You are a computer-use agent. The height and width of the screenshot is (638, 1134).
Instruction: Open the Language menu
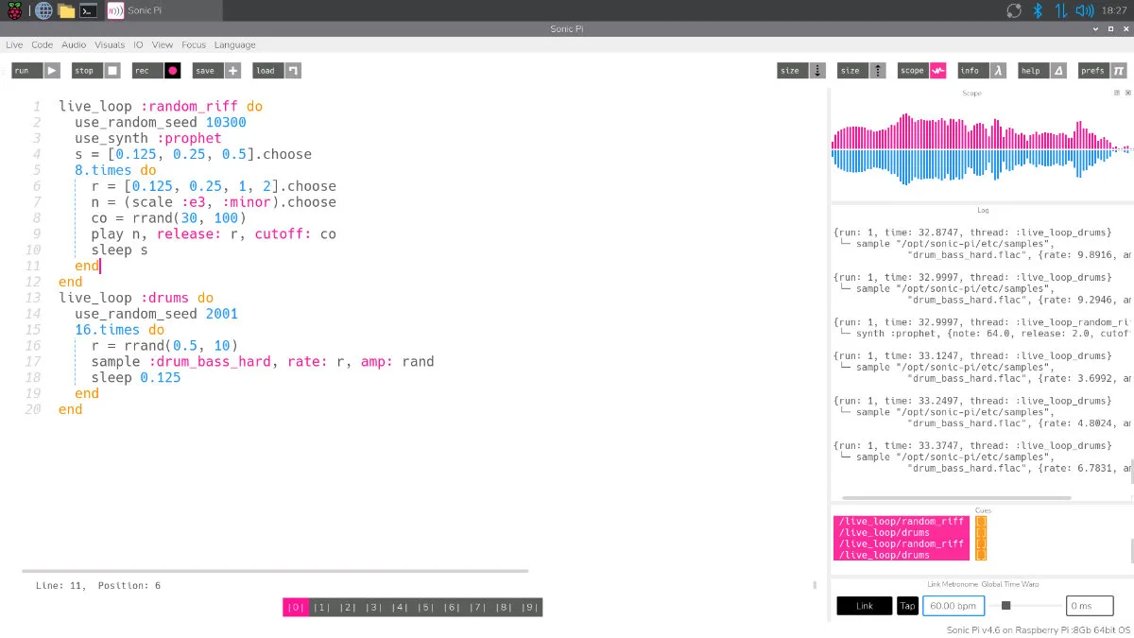tap(234, 44)
